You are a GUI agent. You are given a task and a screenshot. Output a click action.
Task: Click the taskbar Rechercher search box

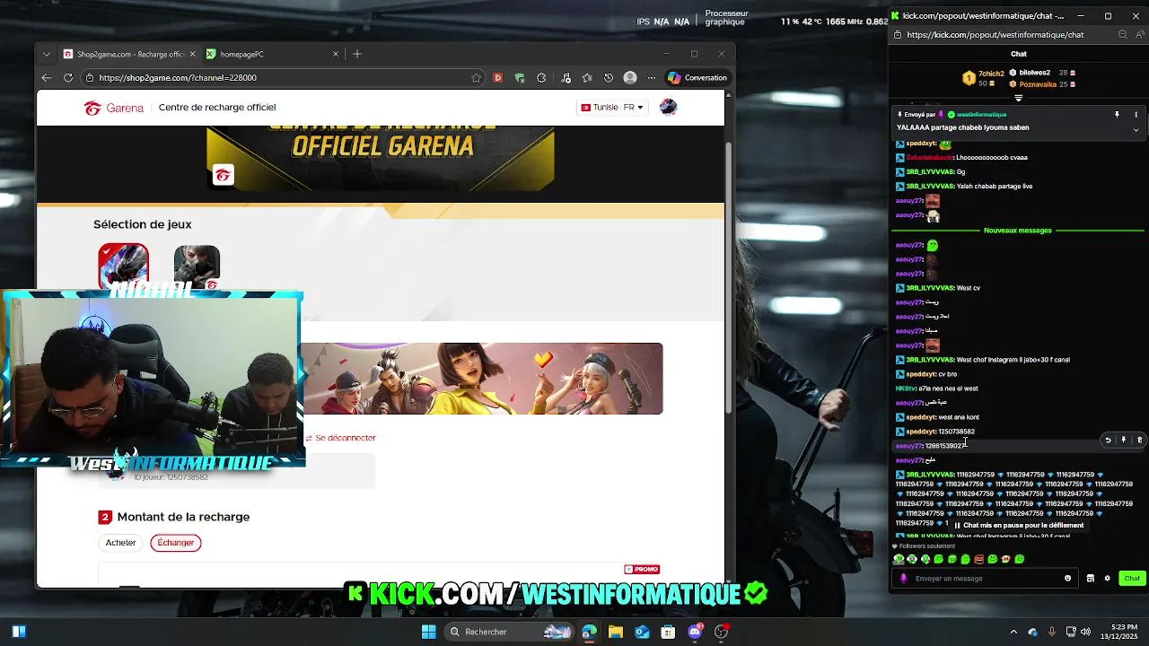click(x=510, y=632)
